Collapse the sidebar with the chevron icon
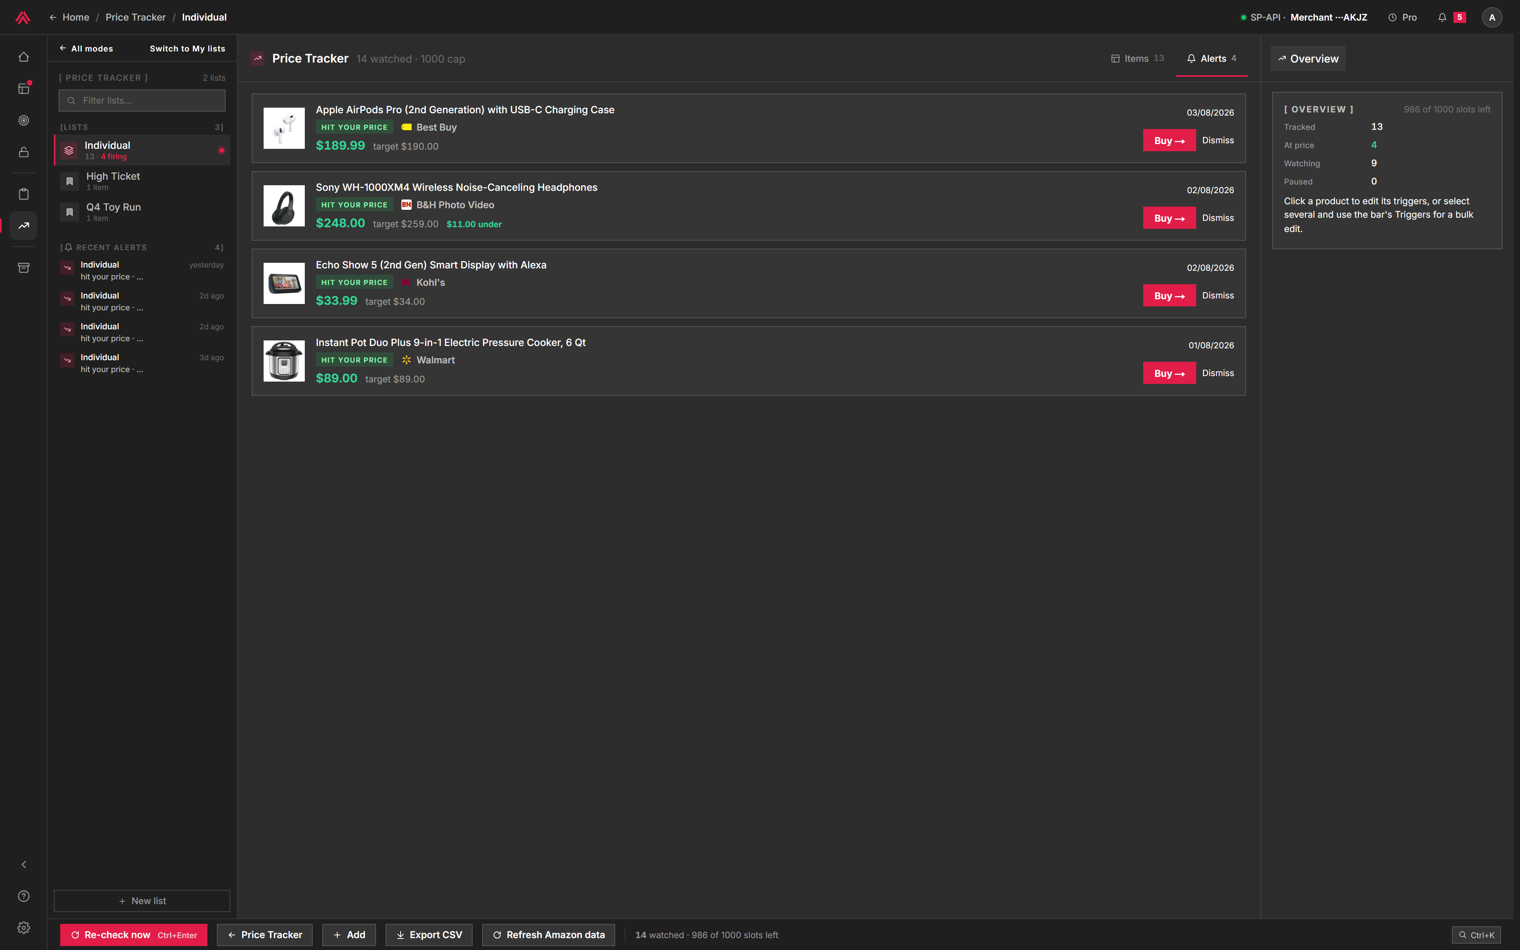This screenshot has width=1520, height=950. point(24,864)
